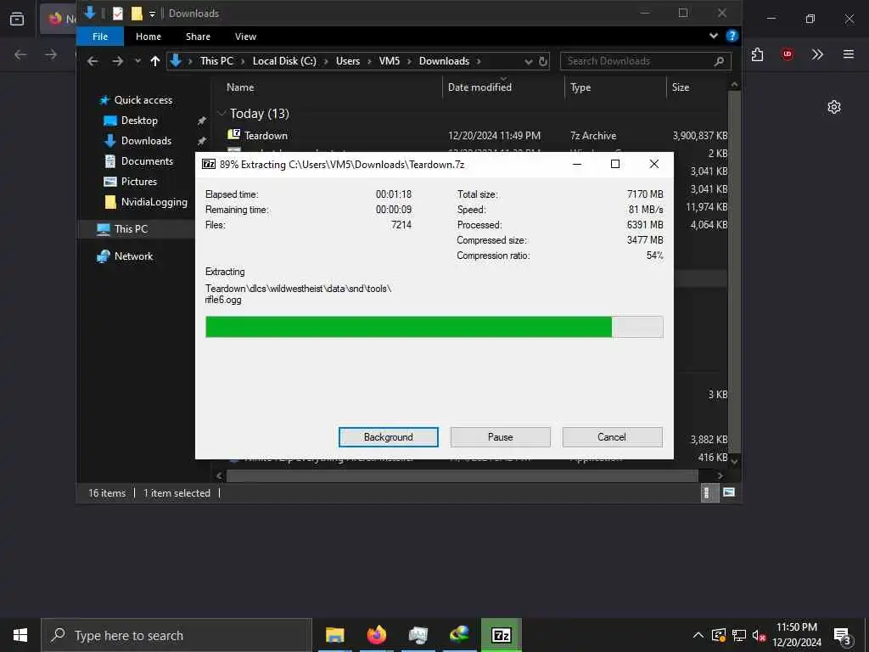This screenshot has height=652, width=869.
Task: Sort by Size column header
Action: pos(681,87)
